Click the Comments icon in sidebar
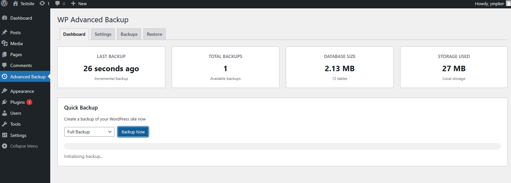The height and width of the screenshot is (183, 511). [5, 65]
